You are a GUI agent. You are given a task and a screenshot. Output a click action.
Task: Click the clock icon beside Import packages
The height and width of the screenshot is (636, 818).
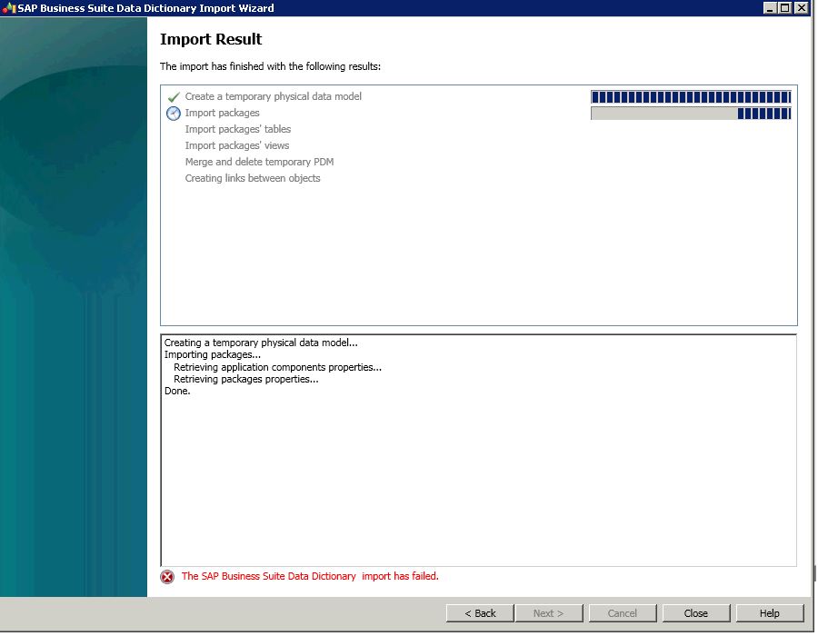pos(174,114)
